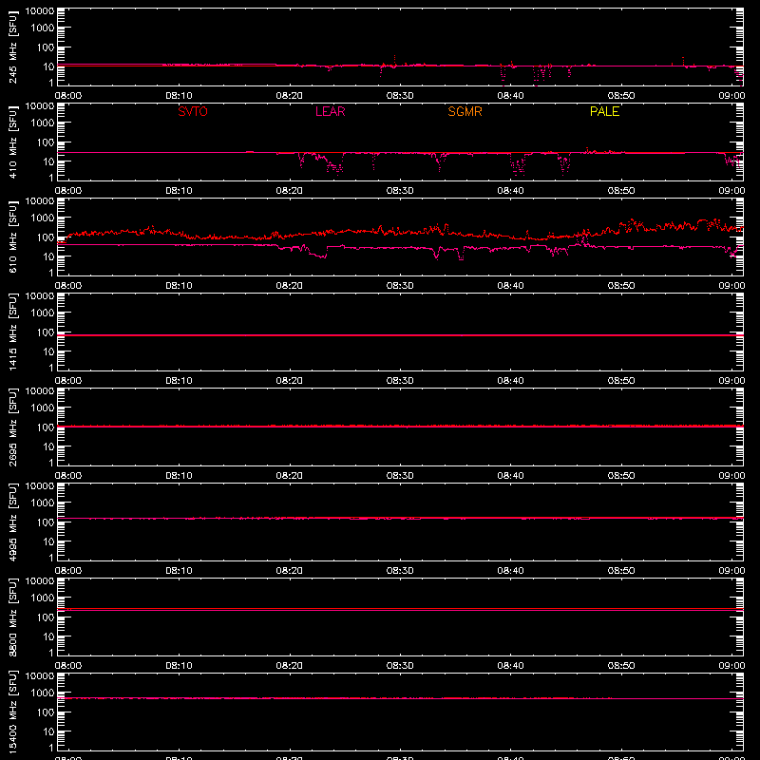Click the 10000 label on 8800 MHz axis
Image resolution: width=760 pixels, height=760 pixels.
point(40,581)
